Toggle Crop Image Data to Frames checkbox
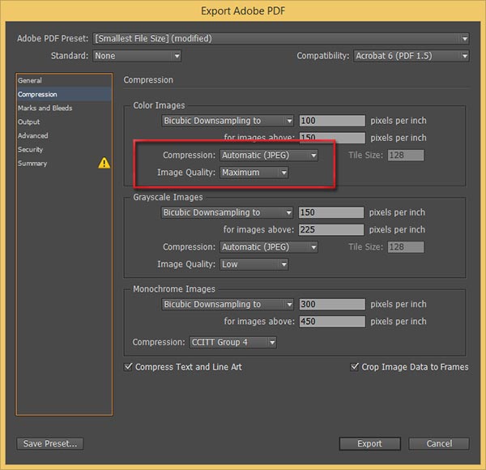 click(x=355, y=367)
